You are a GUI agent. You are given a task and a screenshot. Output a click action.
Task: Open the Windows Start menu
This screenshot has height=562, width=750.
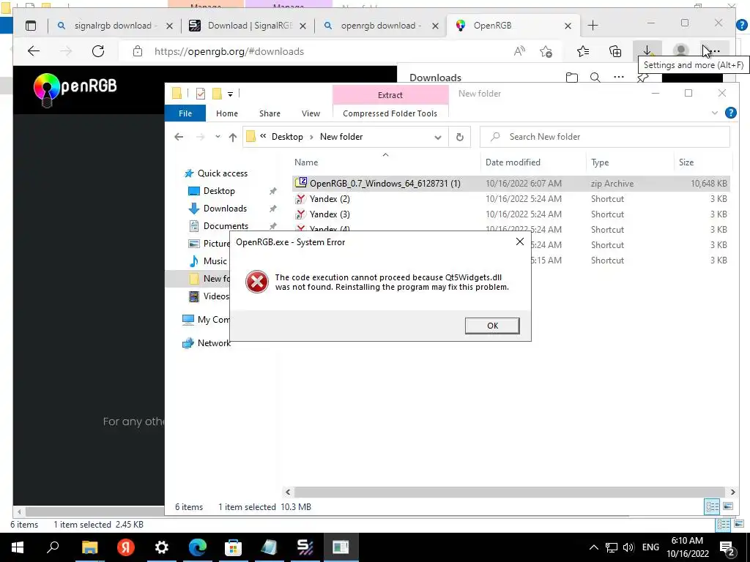coord(18,547)
